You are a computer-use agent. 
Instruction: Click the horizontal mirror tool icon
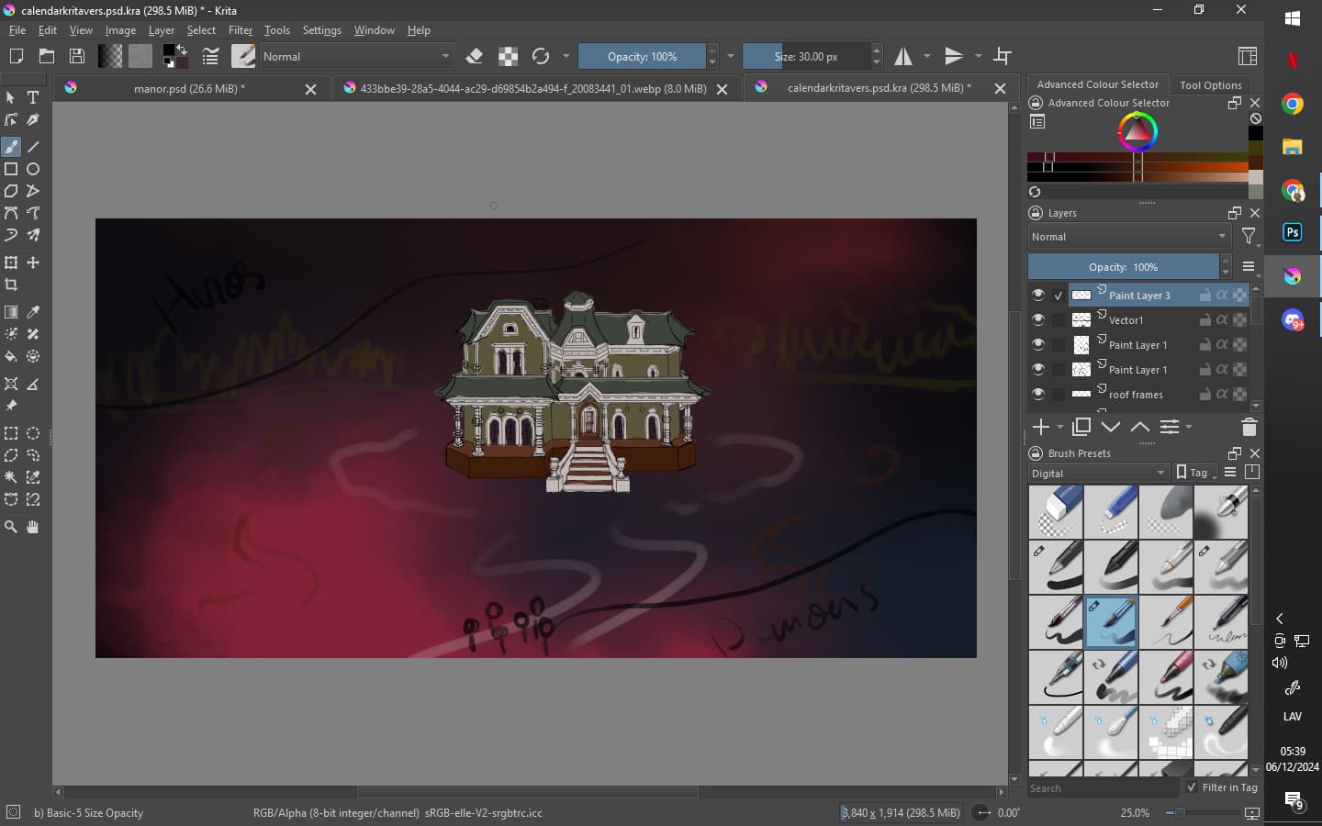[904, 57]
